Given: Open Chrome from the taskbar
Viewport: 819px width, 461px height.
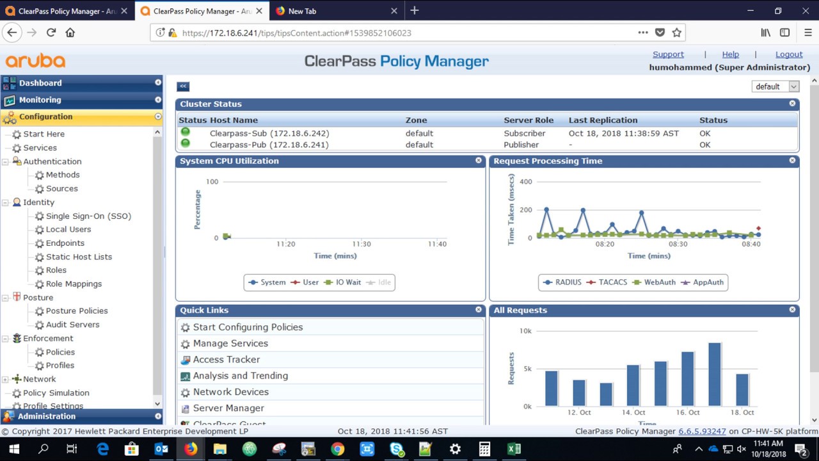Looking at the screenshot, I should pos(337,449).
